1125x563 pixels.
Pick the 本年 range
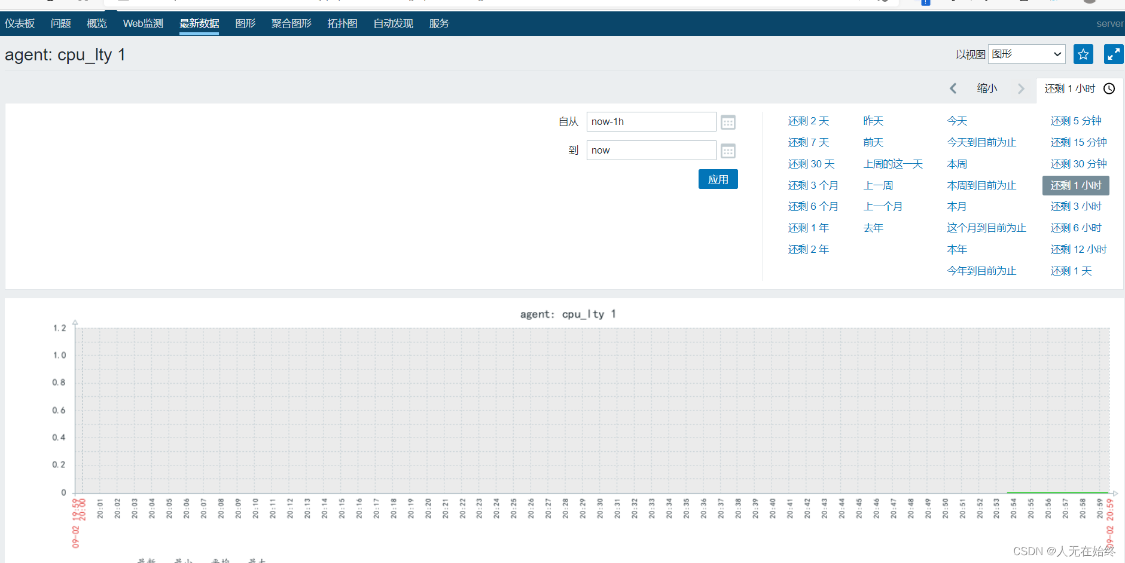click(957, 250)
